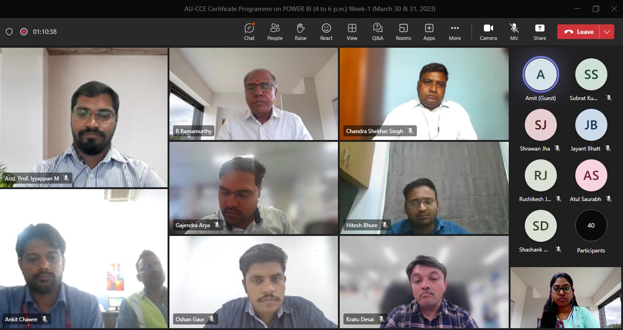Click the Ankit Chawre name label

tap(21, 319)
